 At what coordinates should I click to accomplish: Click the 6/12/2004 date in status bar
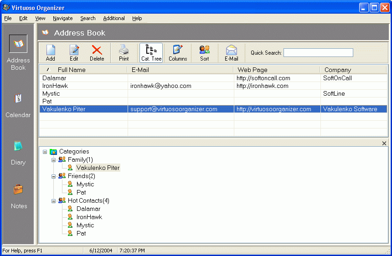[x=101, y=251]
